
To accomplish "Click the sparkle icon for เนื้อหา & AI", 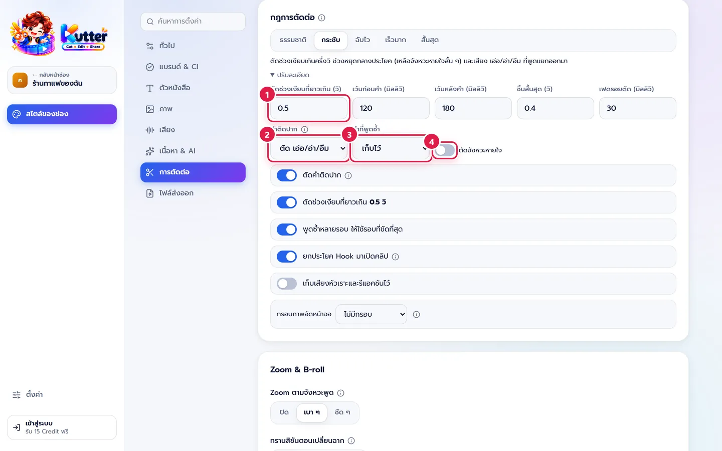I will 149,151.
